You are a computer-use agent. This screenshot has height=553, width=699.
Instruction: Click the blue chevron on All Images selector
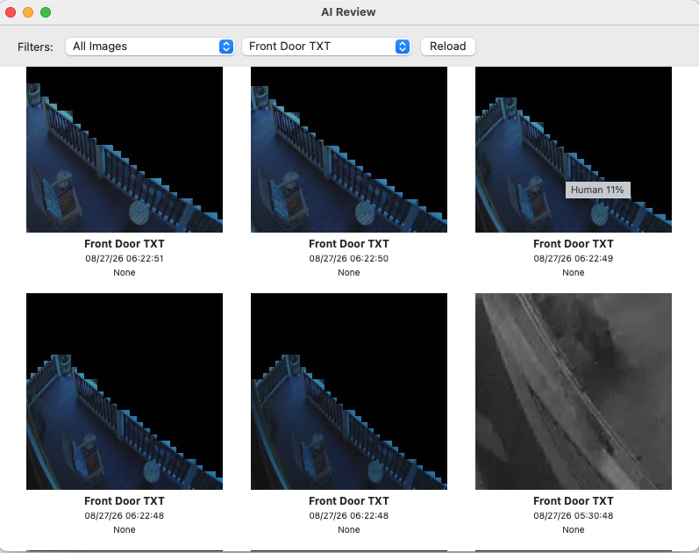point(226,47)
